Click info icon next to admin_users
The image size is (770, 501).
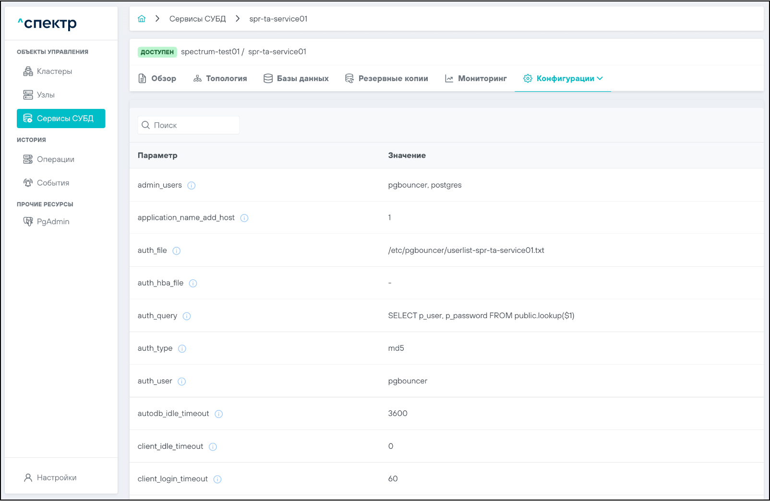click(x=192, y=186)
